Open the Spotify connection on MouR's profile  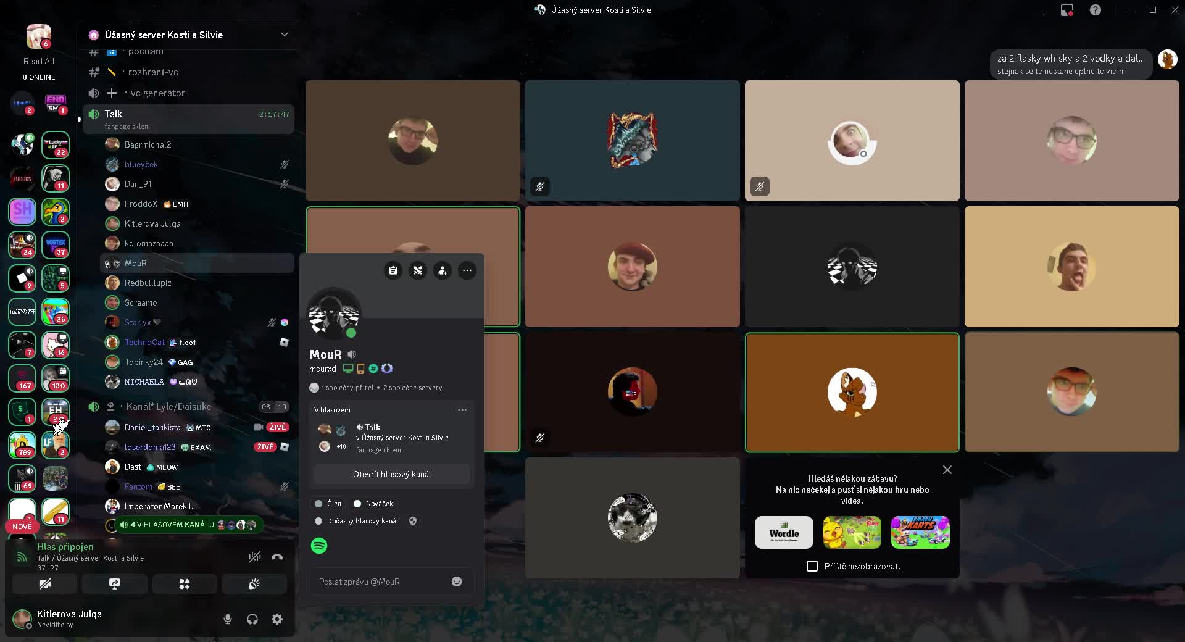[319, 546]
